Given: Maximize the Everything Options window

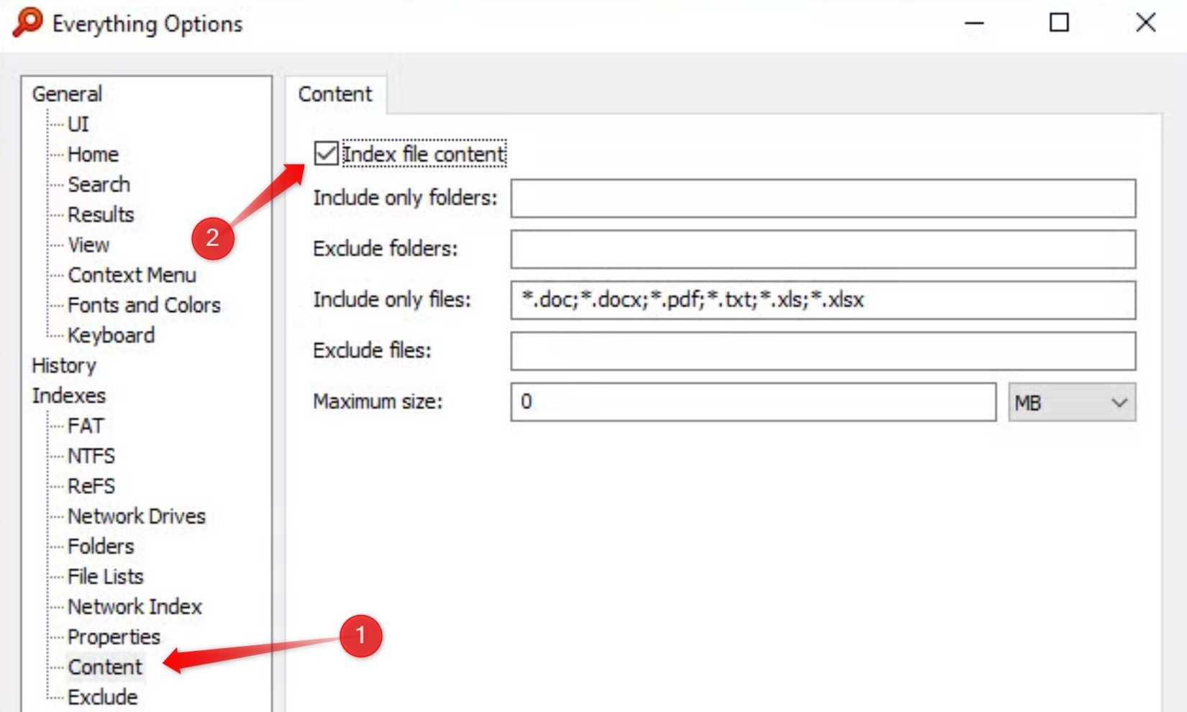Looking at the screenshot, I should point(1059,23).
